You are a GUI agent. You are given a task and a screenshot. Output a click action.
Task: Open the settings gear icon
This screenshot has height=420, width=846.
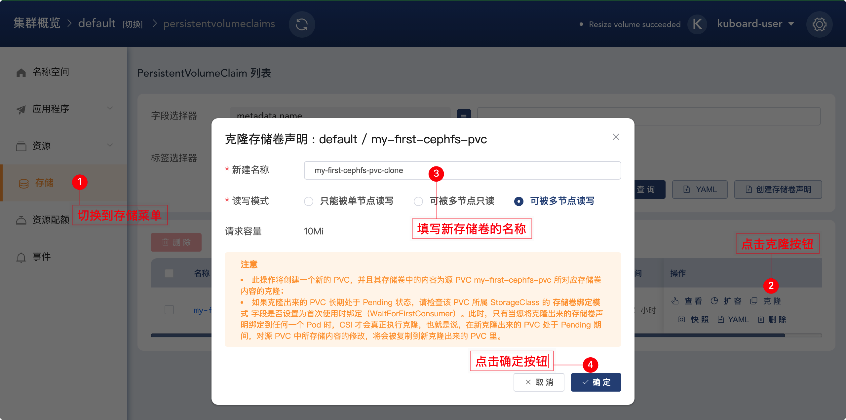tap(819, 24)
